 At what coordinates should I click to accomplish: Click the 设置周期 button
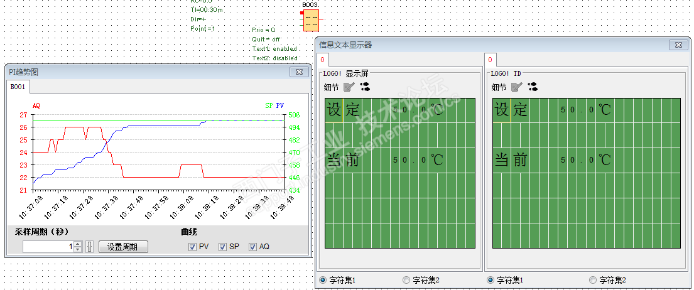point(123,247)
